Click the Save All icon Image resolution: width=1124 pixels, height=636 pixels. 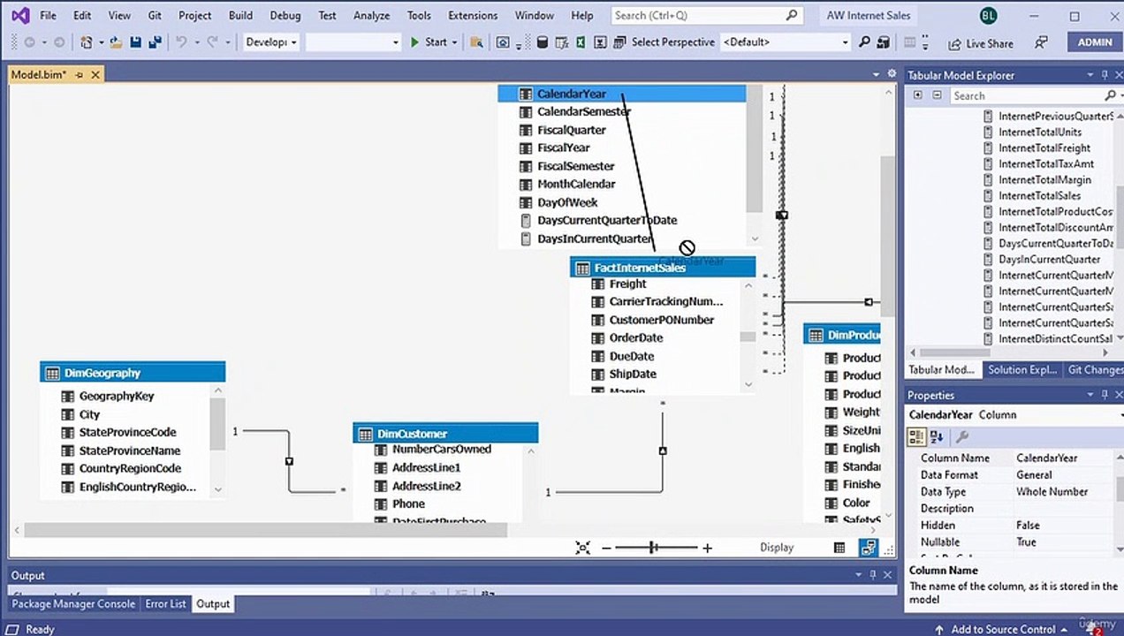click(155, 42)
